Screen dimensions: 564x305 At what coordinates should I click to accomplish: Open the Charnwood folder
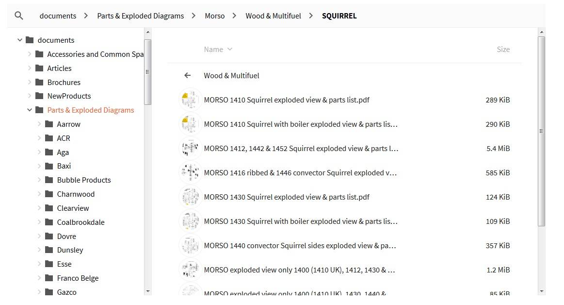pos(76,194)
